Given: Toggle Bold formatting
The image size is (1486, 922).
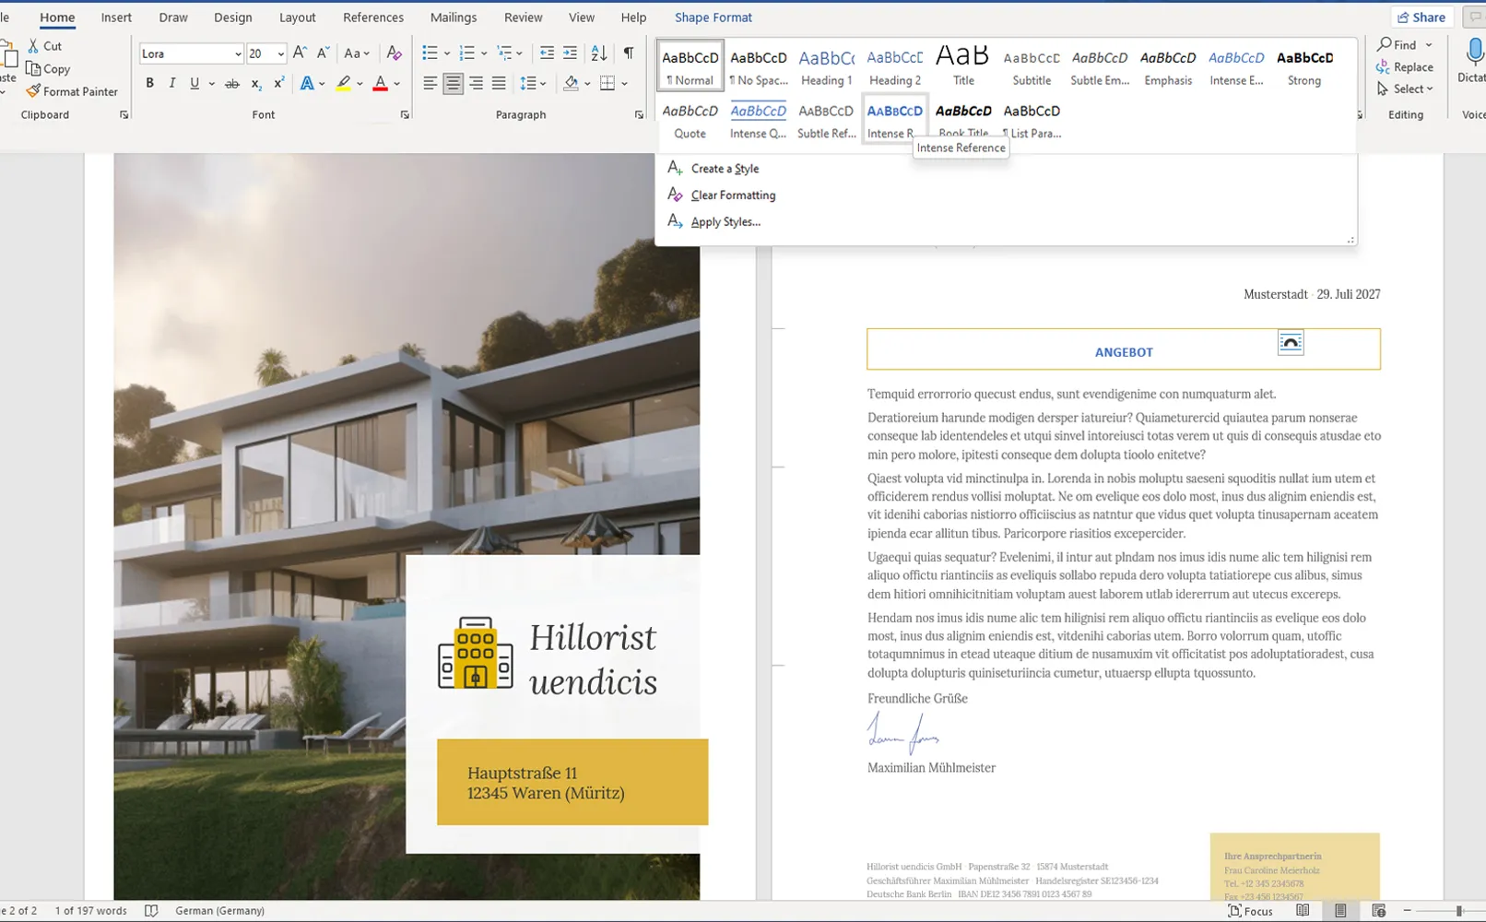Looking at the screenshot, I should click(149, 83).
